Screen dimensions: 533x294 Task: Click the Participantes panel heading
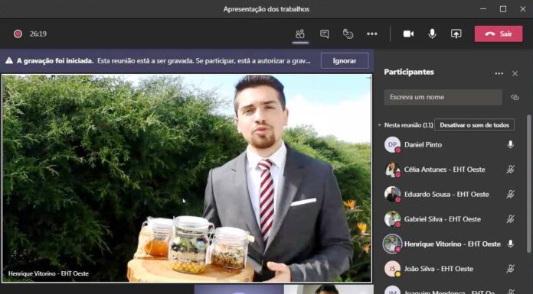click(409, 73)
